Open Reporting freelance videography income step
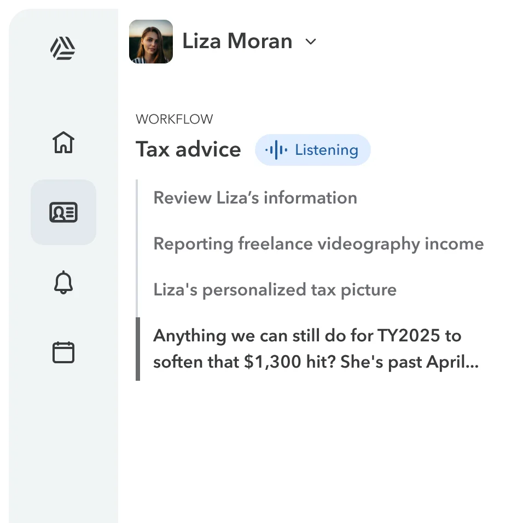This screenshot has height=523, width=523. coord(318,244)
